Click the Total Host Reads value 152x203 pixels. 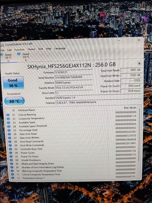click(131, 70)
